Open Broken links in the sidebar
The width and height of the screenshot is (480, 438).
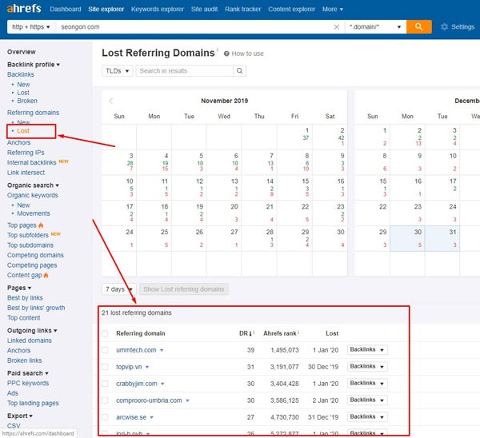point(25,360)
